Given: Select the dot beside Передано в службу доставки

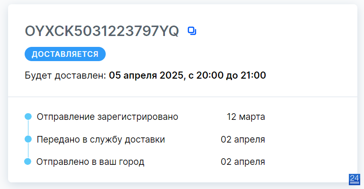Looking at the screenshot, I should point(28,139).
